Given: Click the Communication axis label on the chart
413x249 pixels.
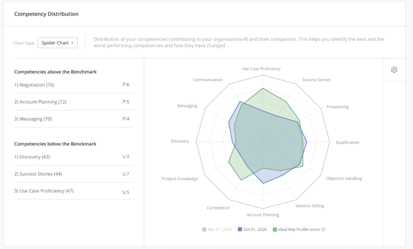Looking at the screenshot, I should (x=208, y=80).
